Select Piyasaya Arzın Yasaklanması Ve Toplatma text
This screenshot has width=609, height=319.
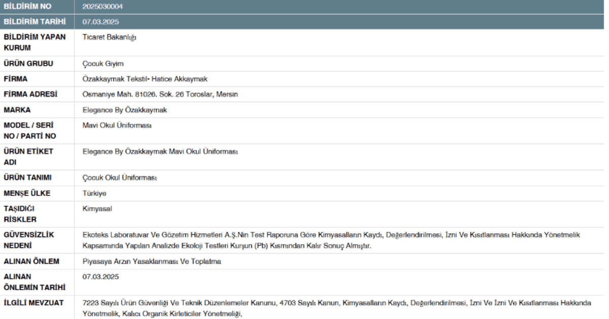(152, 262)
